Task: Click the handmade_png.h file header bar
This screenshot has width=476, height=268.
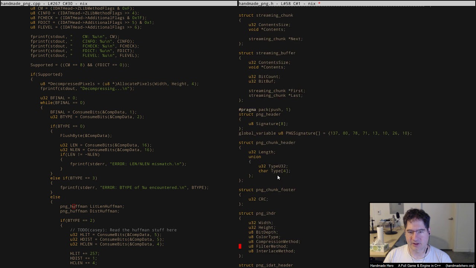Action: click(x=357, y=3)
